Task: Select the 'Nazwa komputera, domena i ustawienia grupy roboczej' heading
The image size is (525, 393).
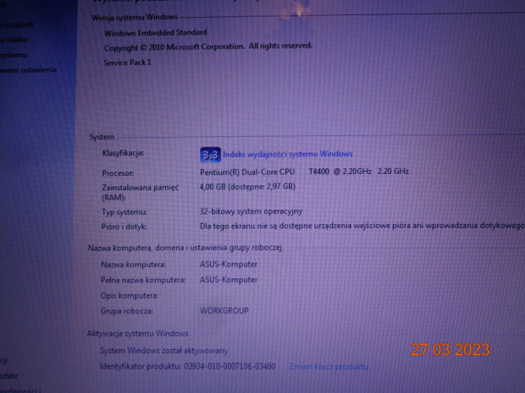Action: pyautogui.click(x=185, y=248)
